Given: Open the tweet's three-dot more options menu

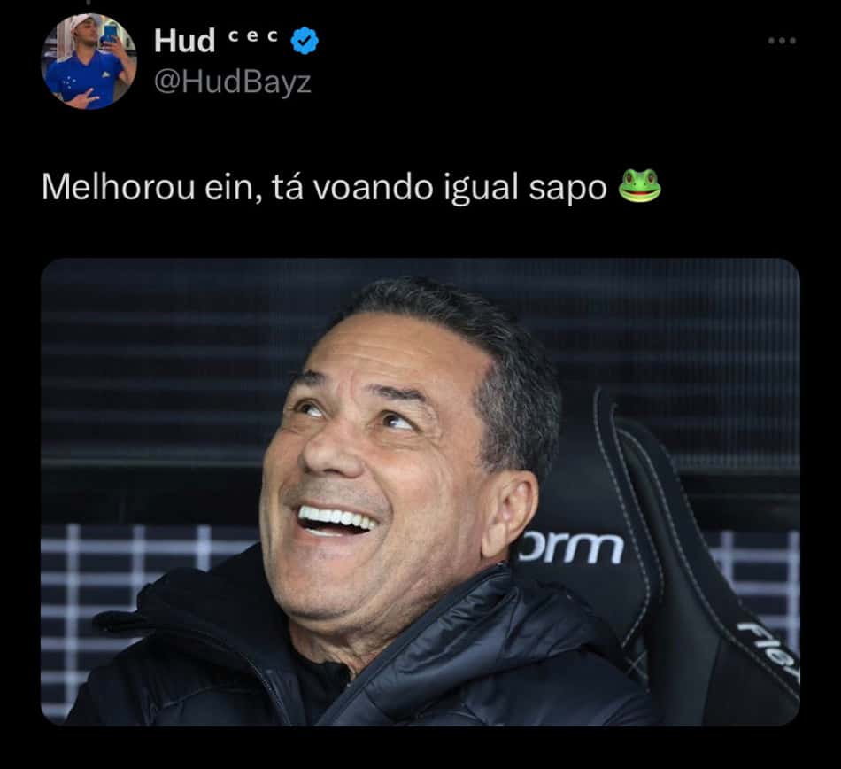Looking at the screenshot, I should tap(782, 40).
